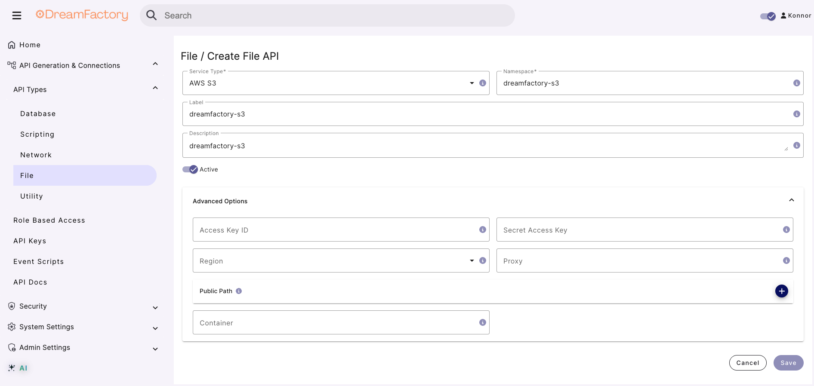
Task: Expand the Admin Settings menu
Action: pyautogui.click(x=155, y=349)
